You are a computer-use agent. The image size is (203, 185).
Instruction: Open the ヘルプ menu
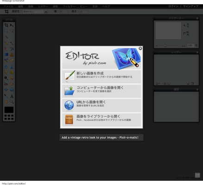[x=106, y=6]
